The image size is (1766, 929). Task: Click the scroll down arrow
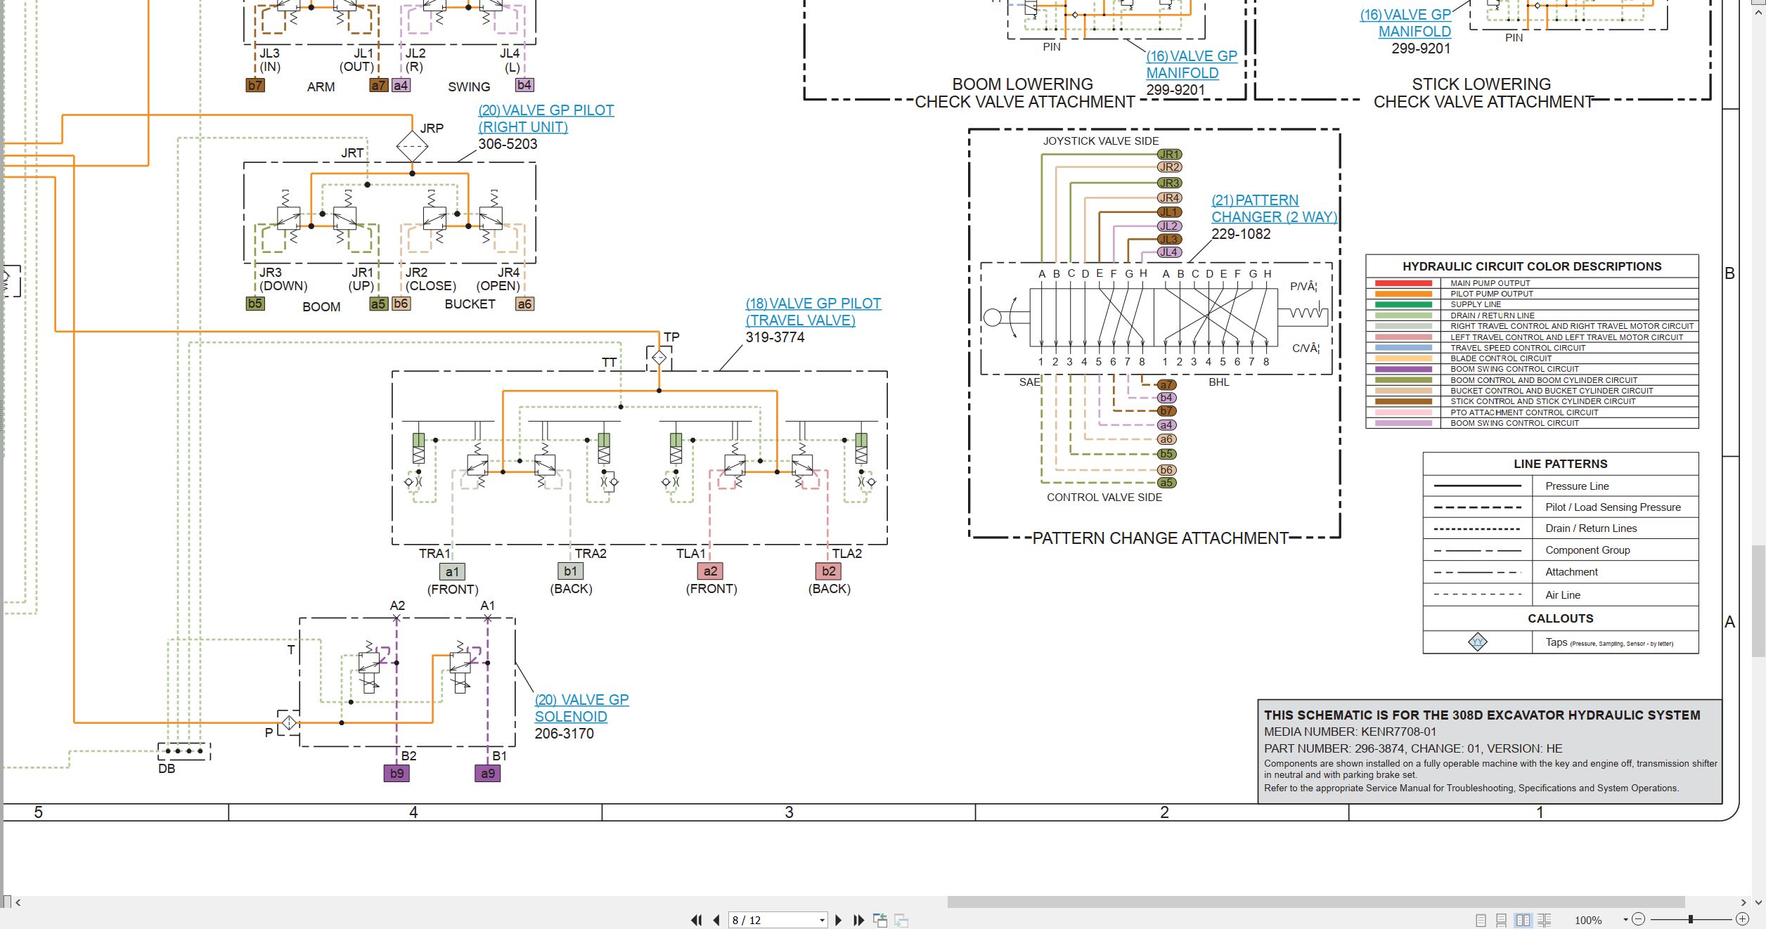[1758, 902]
